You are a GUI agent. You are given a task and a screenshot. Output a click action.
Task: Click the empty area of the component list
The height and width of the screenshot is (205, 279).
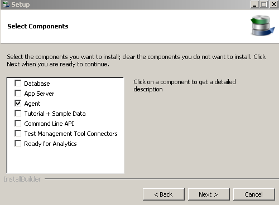click(65, 160)
